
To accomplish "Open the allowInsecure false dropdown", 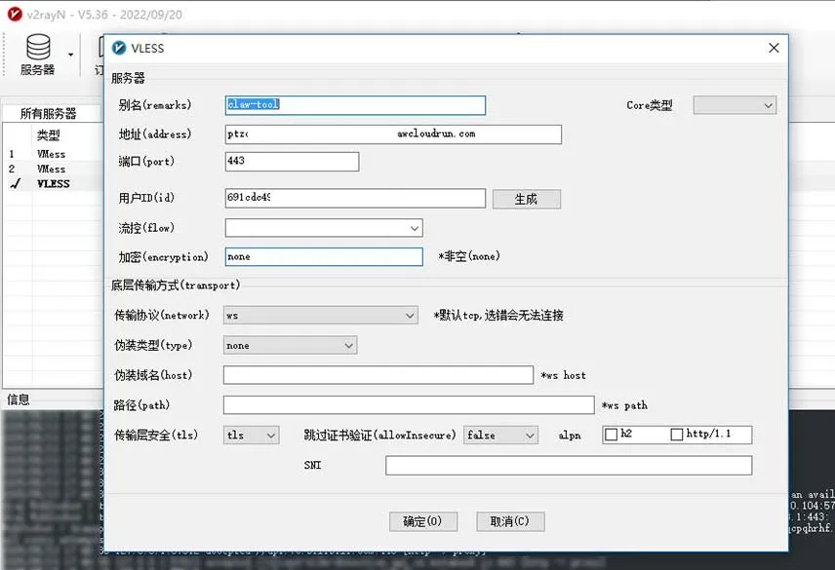I will tap(500, 435).
